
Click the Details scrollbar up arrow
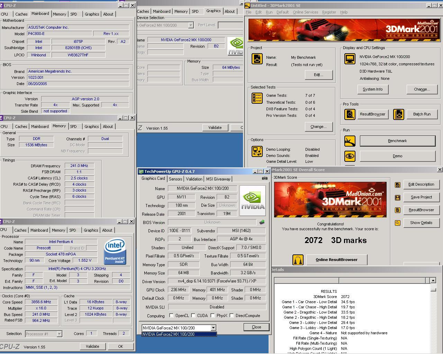(x=433, y=280)
